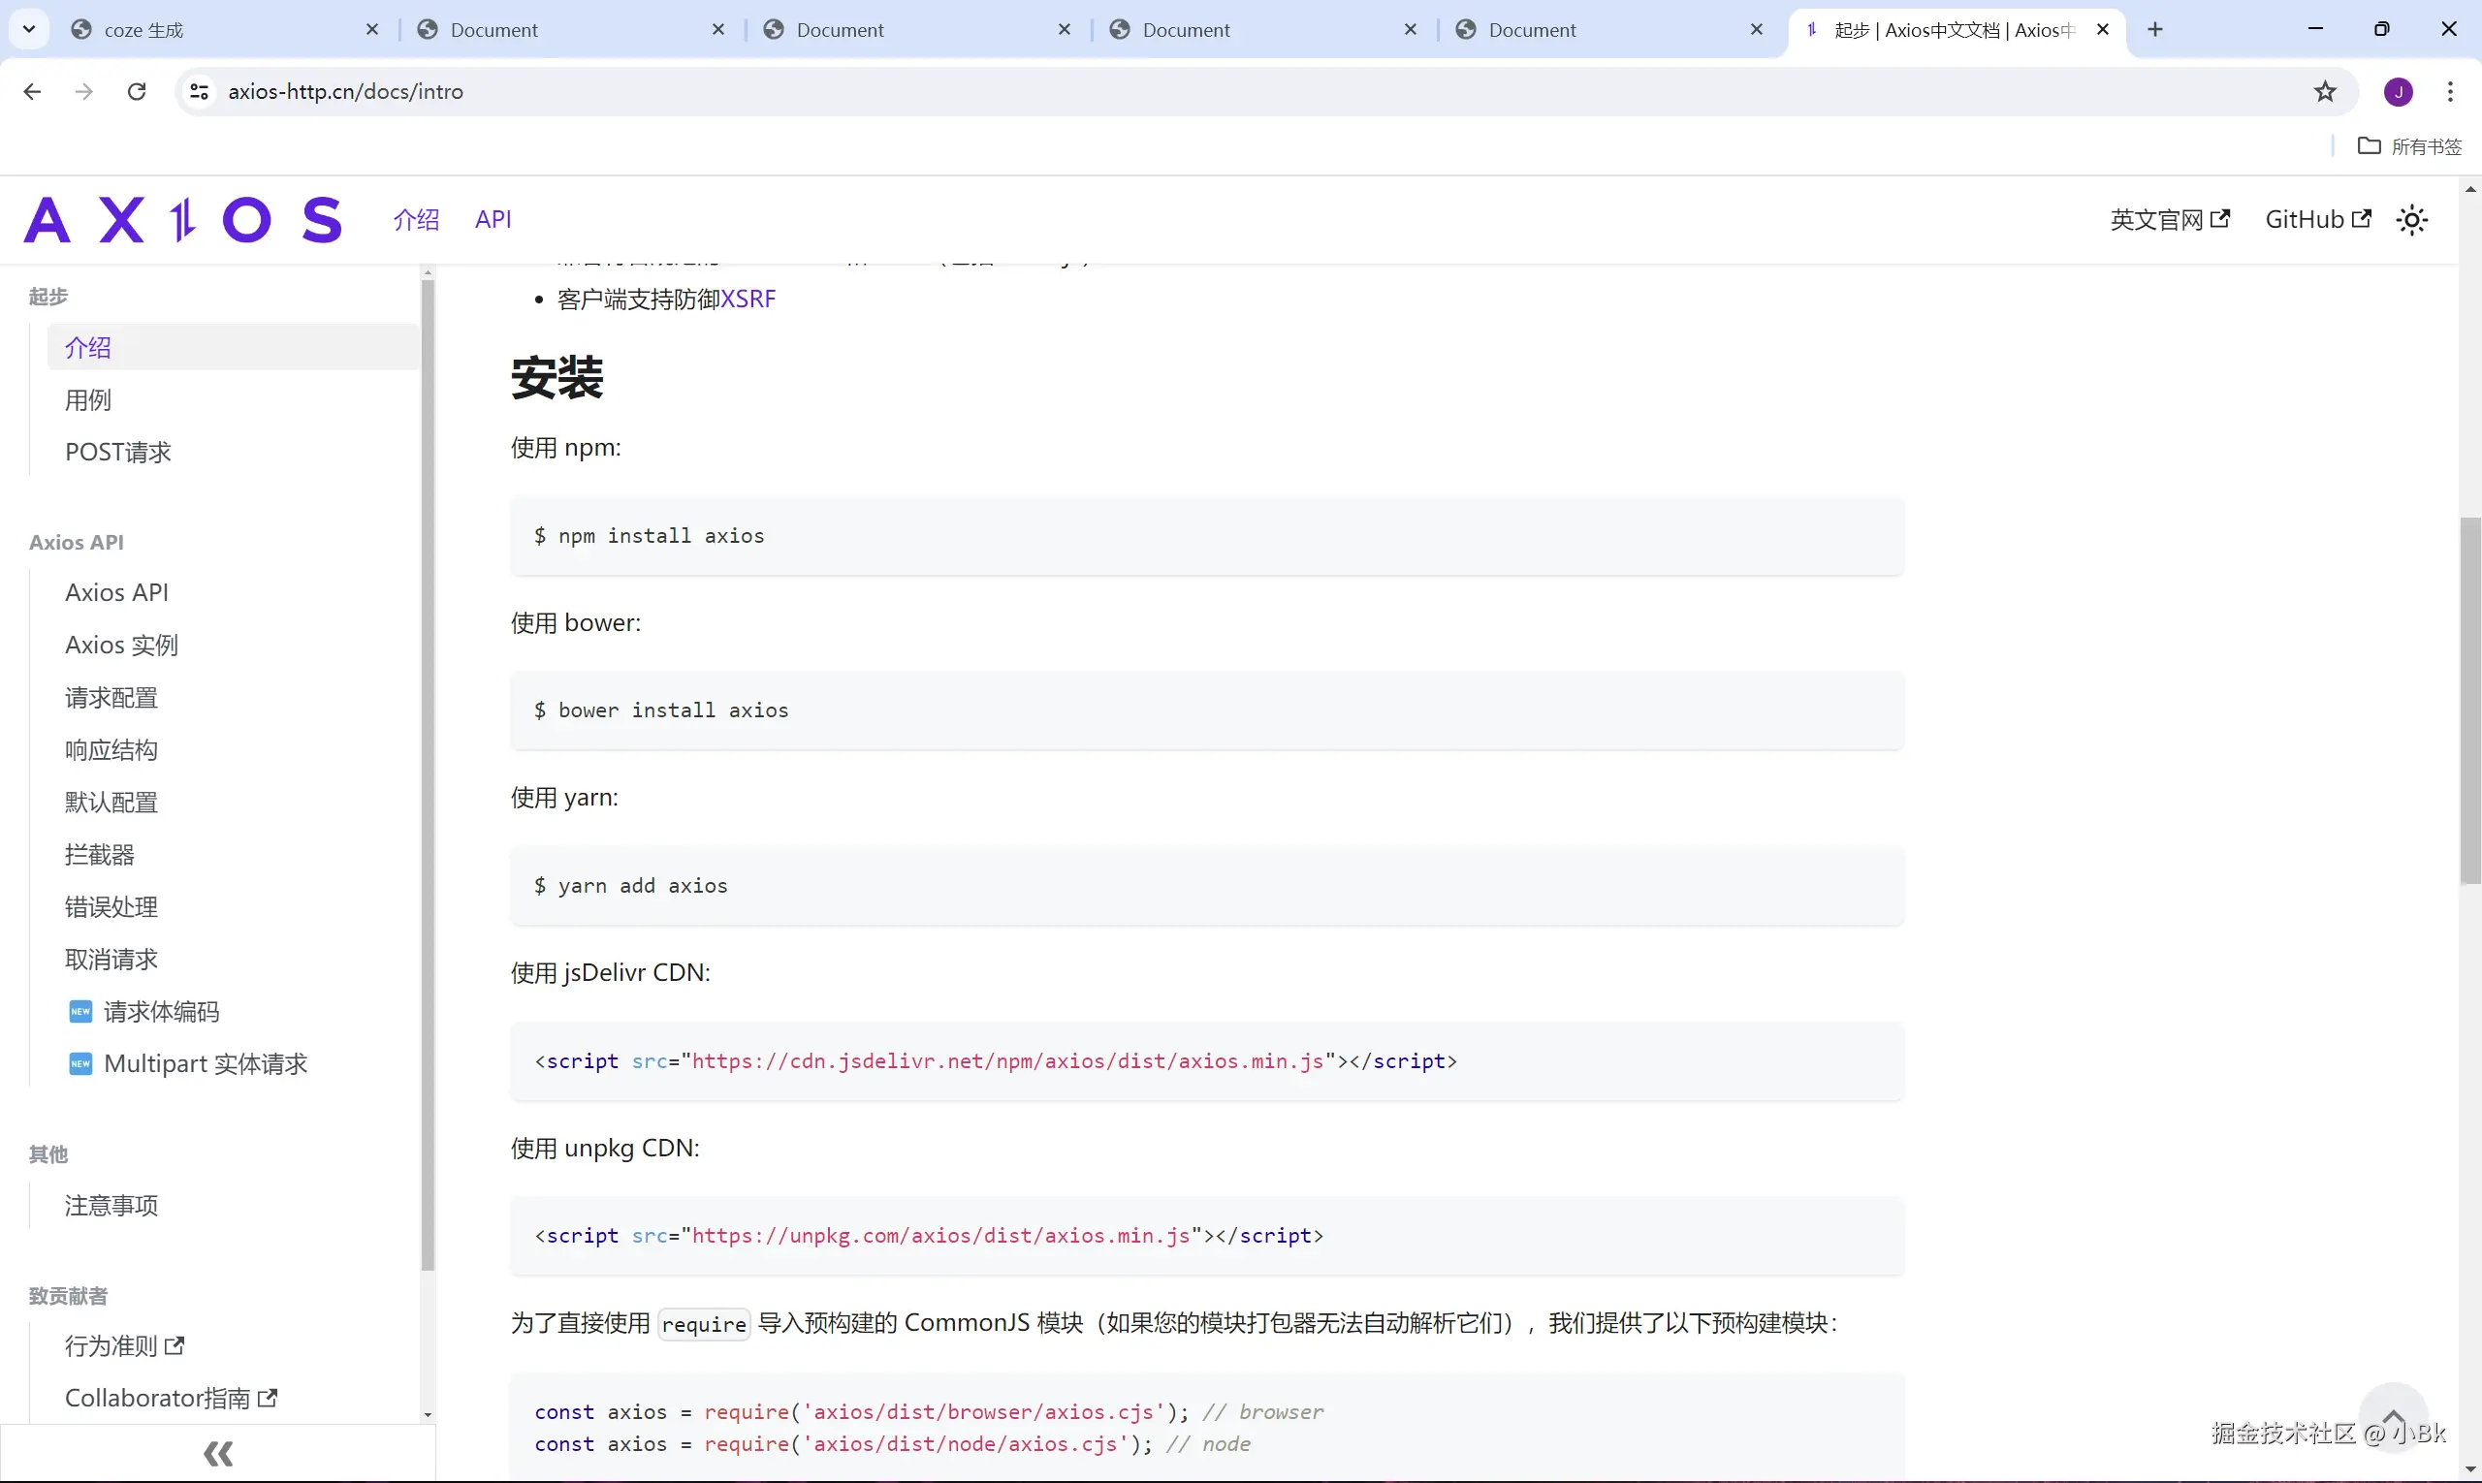Screen dimensions: 2482x1483
Task: Go back to previous page
Action: [x=32, y=92]
